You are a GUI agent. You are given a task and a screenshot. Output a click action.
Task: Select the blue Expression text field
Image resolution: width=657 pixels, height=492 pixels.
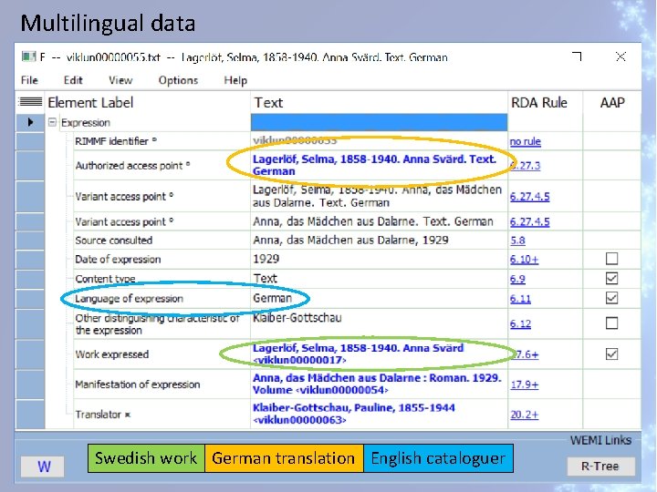tap(379, 122)
